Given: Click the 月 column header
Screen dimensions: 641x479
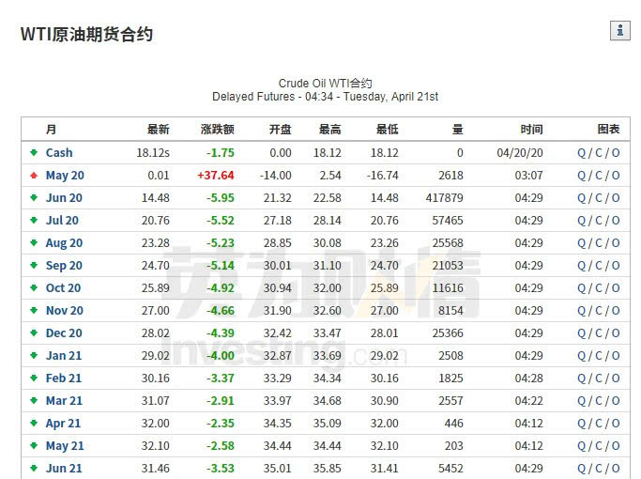Looking at the screenshot, I should (51, 129).
